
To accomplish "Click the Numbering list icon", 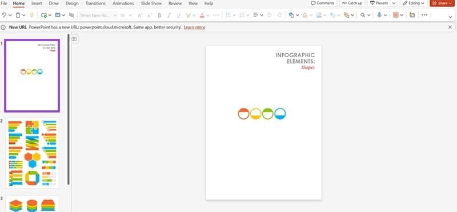I will pyautogui.click(x=242, y=15).
